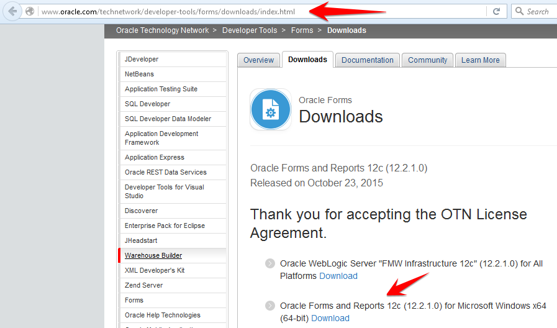The height and width of the screenshot is (328, 557).
Task: Open Discoverer in the sidebar
Action: (173, 211)
